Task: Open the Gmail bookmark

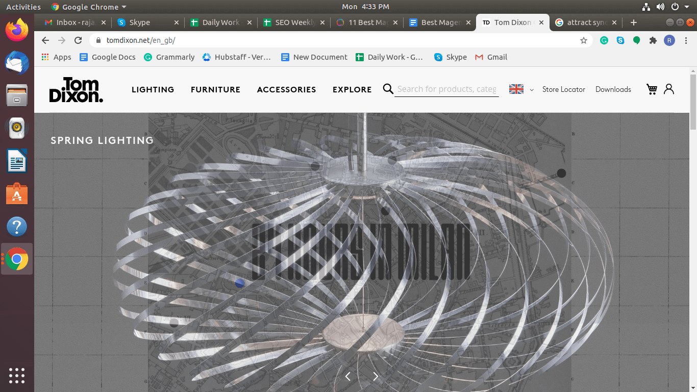Action: [x=491, y=57]
